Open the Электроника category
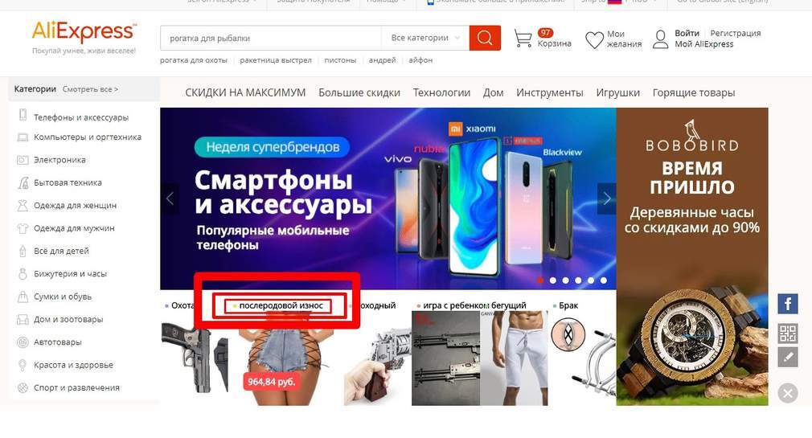812x438 pixels. [59, 160]
